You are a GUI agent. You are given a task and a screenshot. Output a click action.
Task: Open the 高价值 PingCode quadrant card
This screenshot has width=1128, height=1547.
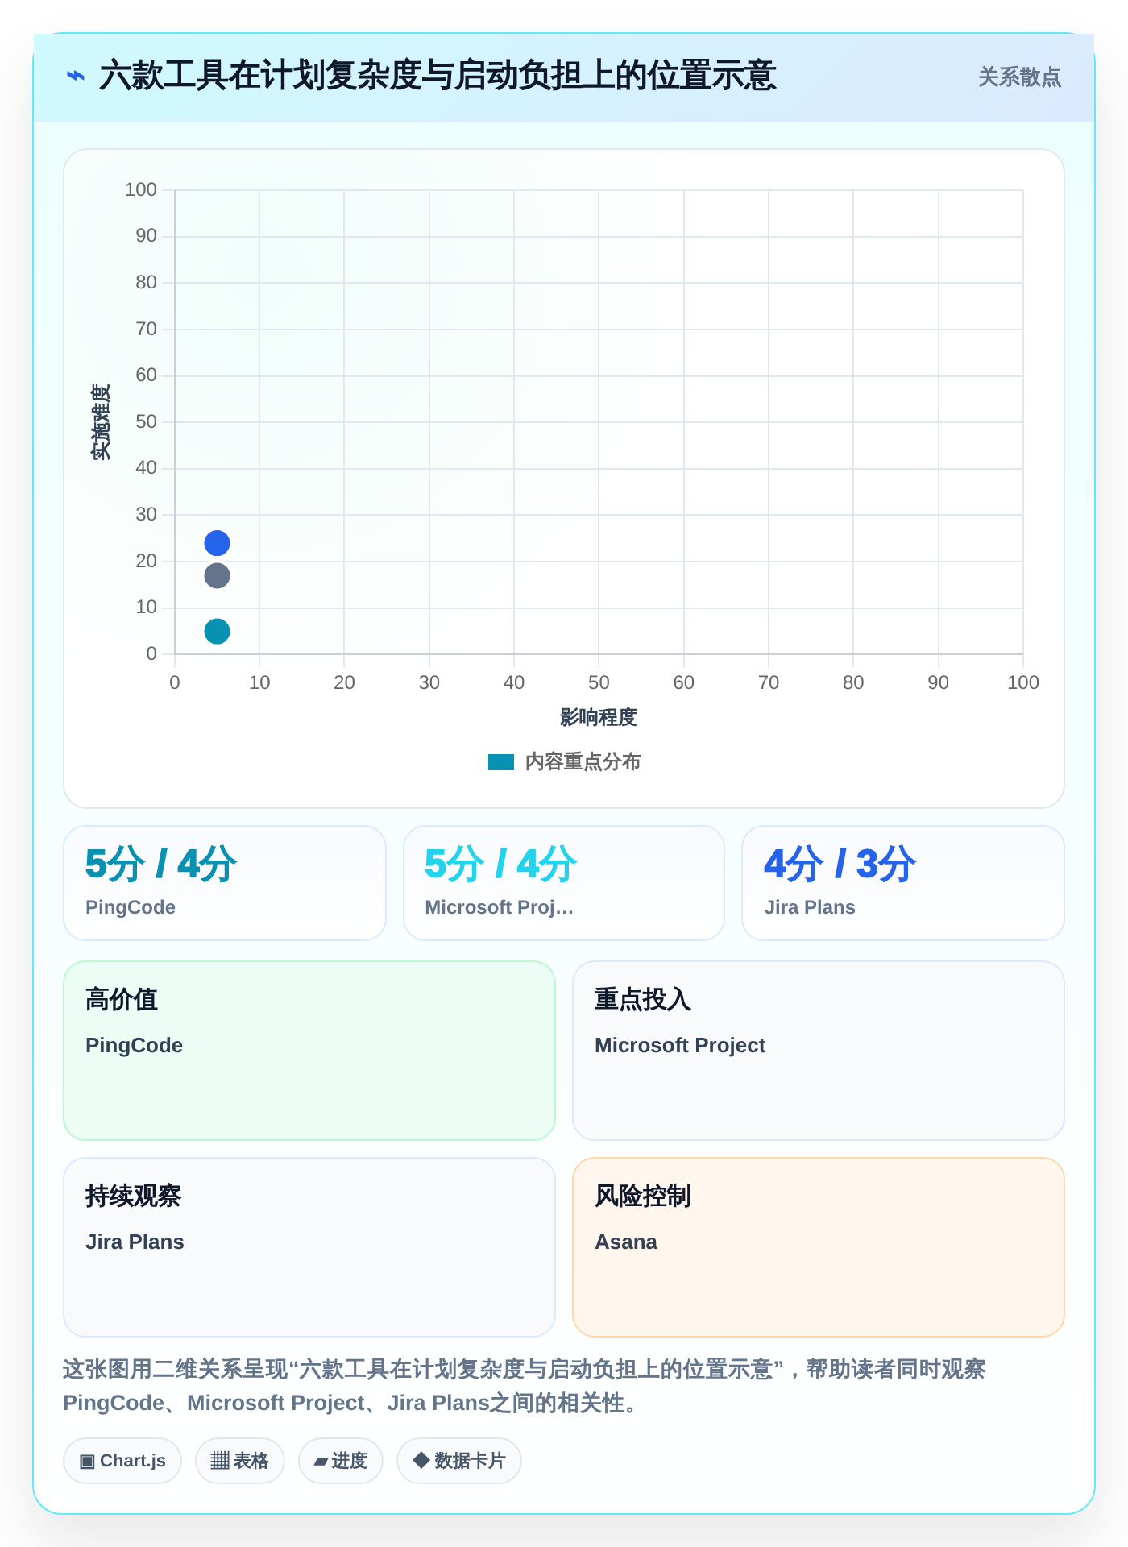[x=309, y=1051]
